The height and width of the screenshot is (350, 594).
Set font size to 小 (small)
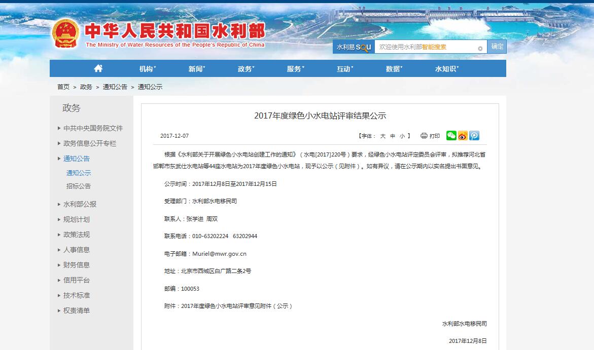[402, 136]
